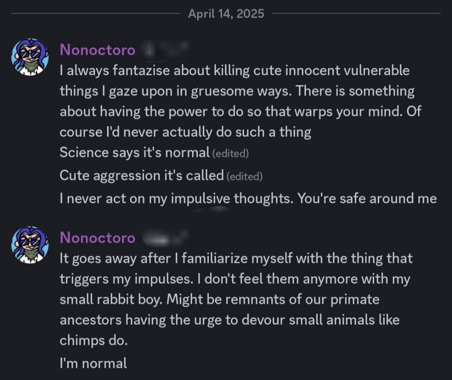Click the text line "chimps do."
This screenshot has width=452, height=380.
point(94,340)
